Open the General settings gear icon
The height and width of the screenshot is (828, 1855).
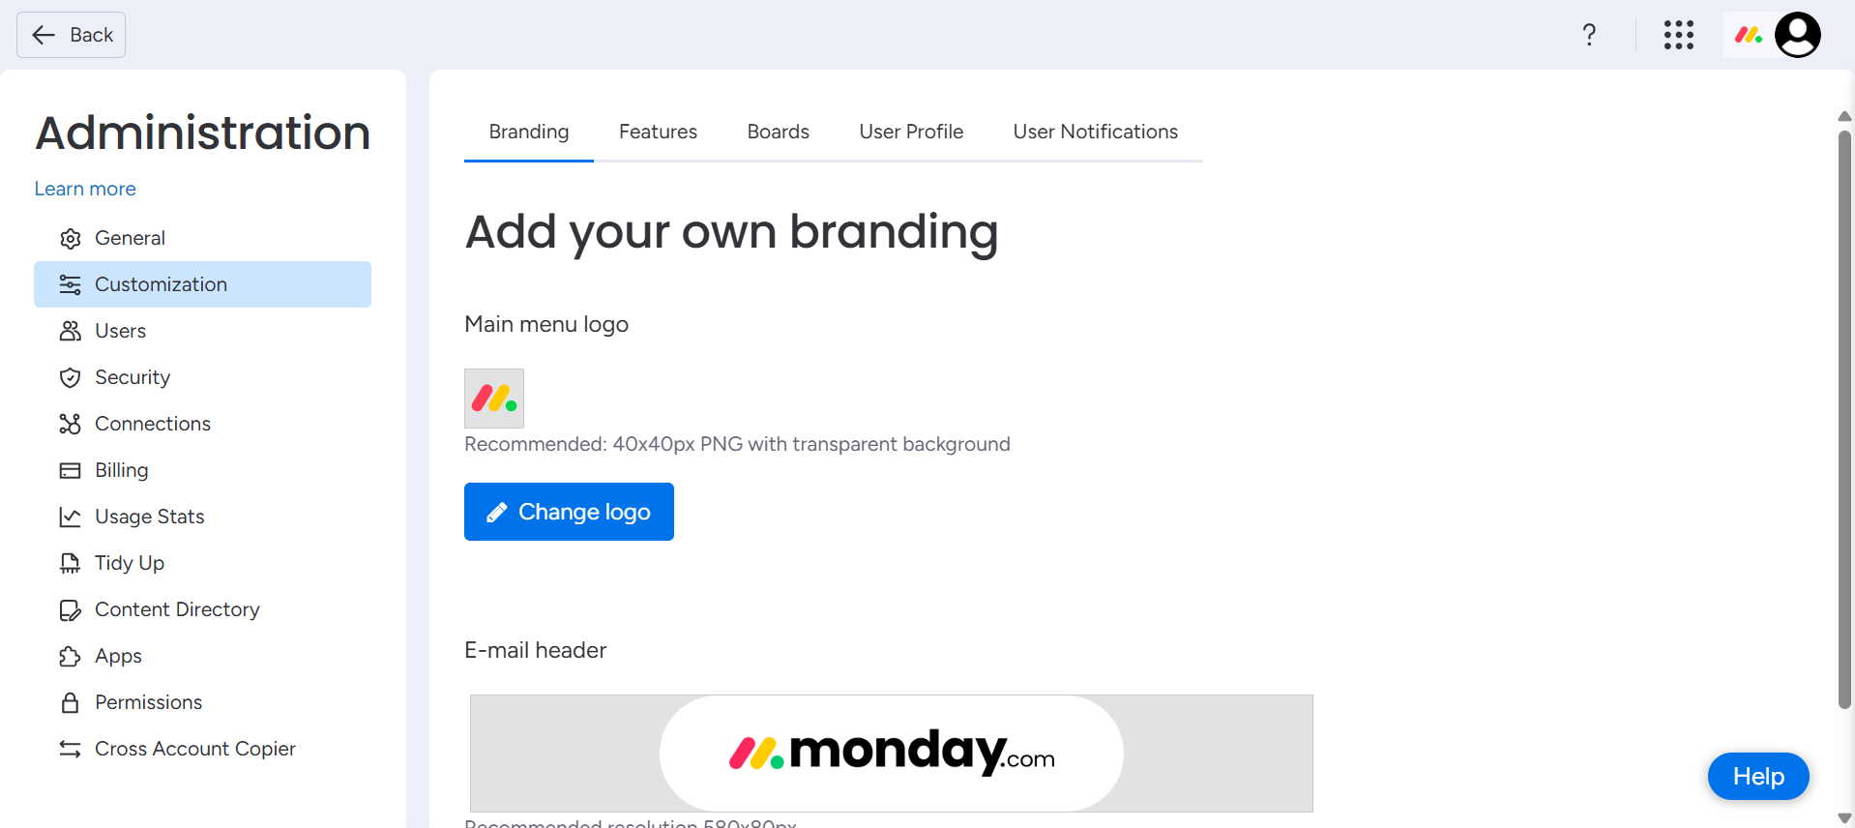point(70,238)
